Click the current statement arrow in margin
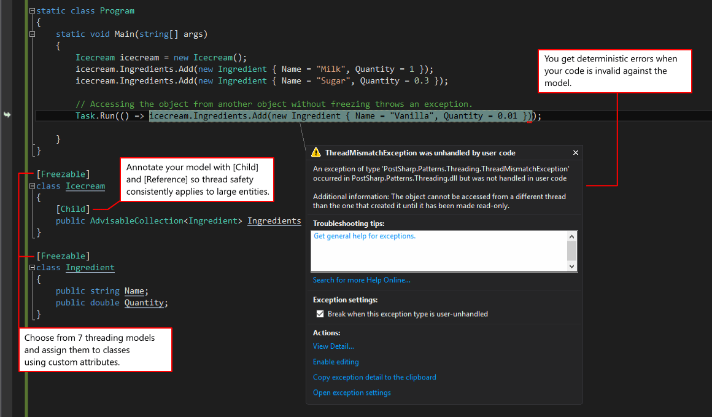The image size is (712, 417). 7,115
